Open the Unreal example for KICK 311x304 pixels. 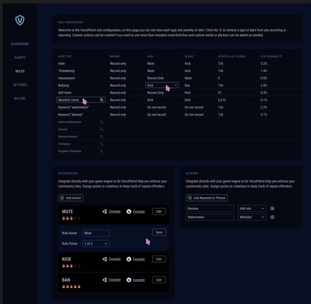pos(139,259)
